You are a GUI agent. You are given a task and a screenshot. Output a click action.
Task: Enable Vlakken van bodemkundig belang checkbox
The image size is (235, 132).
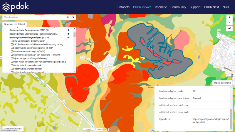pyautogui.click(x=12, y=45)
